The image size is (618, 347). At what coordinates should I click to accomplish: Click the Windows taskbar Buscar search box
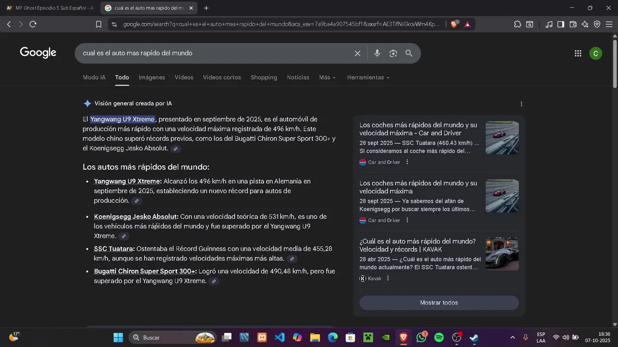(173, 337)
